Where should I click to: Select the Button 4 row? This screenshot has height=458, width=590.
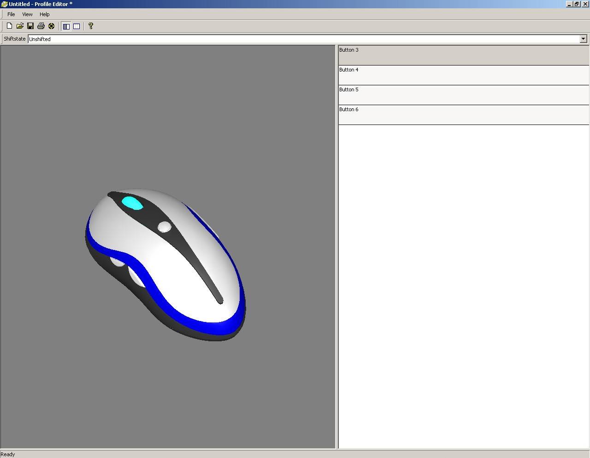463,75
